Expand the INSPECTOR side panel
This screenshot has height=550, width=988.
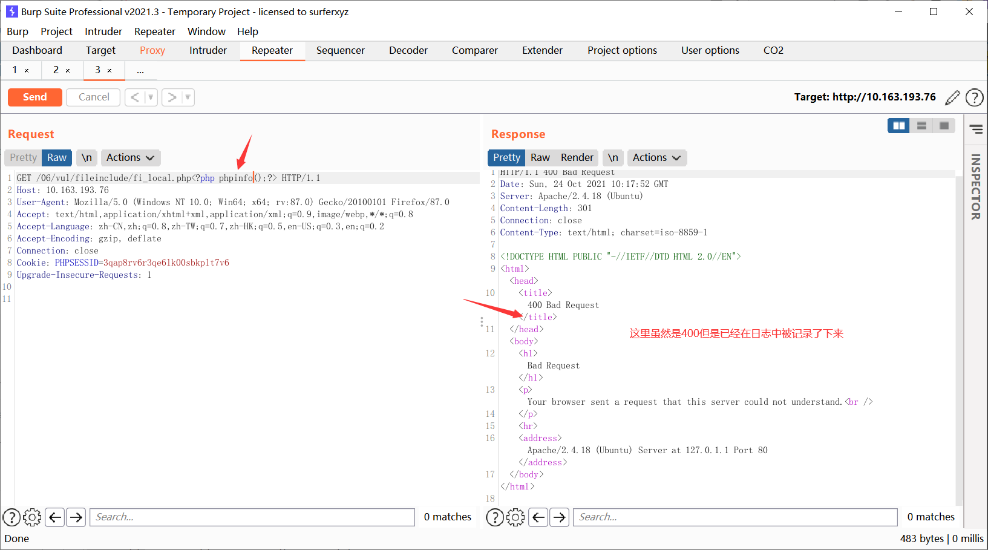tap(975, 187)
